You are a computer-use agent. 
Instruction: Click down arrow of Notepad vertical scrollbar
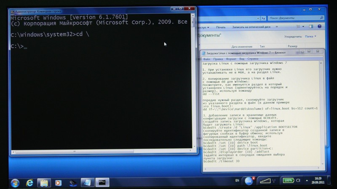tap(323, 164)
